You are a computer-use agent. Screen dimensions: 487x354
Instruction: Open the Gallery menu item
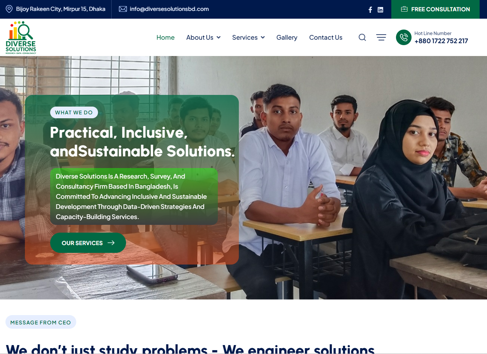(x=287, y=37)
